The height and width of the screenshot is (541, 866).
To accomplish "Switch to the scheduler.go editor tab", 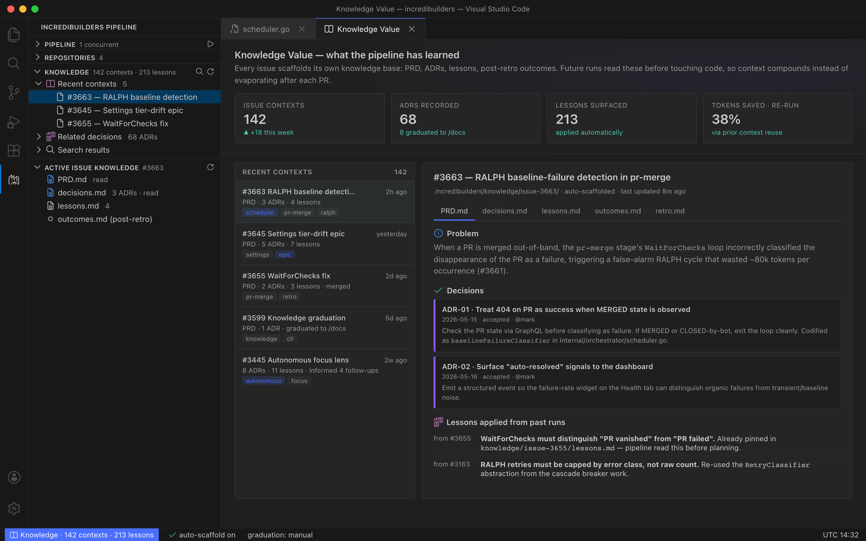I will pos(268,29).
